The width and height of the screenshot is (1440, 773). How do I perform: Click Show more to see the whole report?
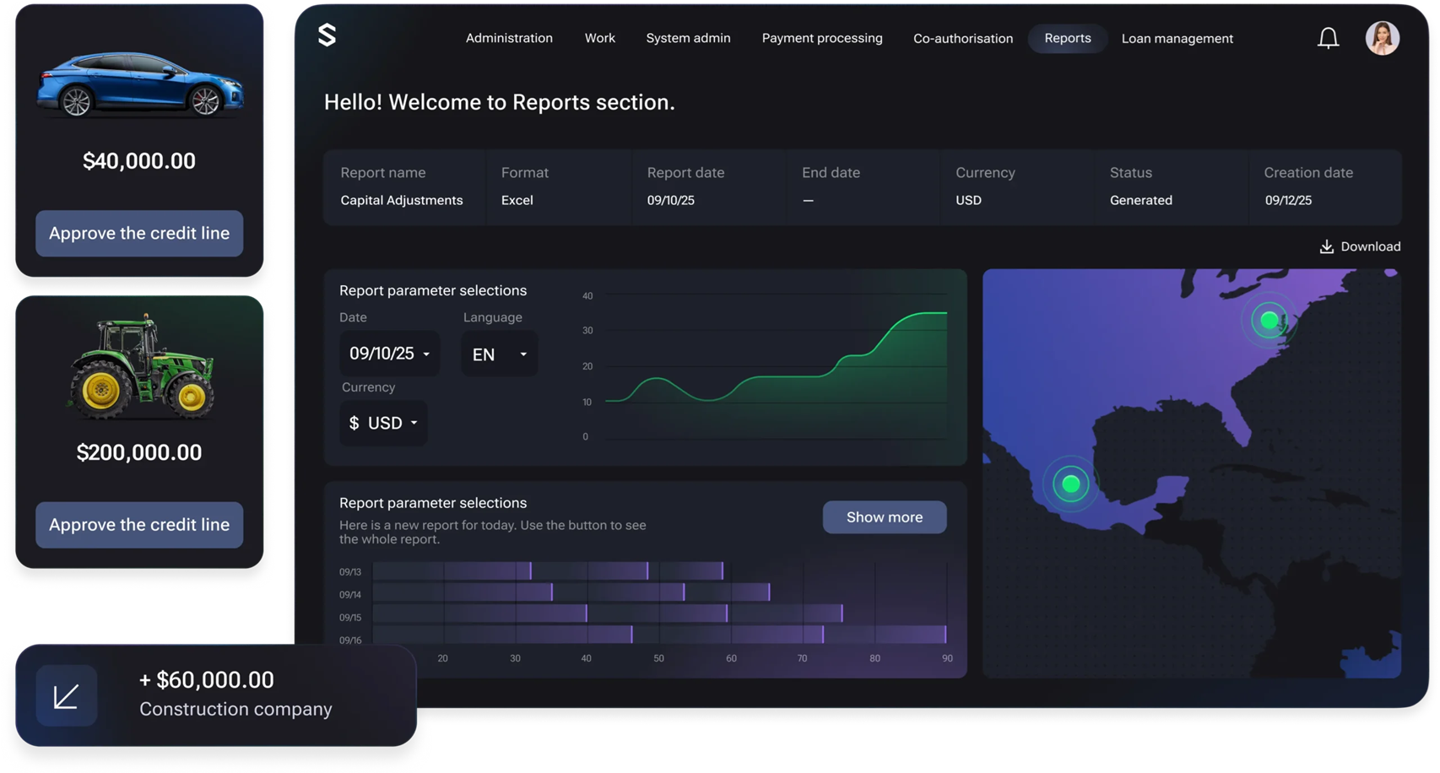point(884,516)
